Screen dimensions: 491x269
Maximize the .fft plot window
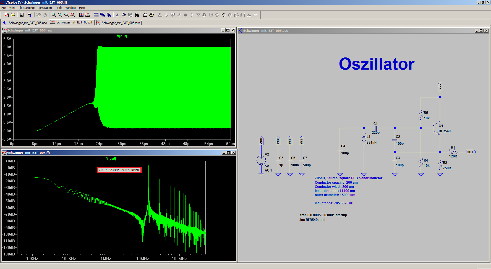tap(228, 153)
